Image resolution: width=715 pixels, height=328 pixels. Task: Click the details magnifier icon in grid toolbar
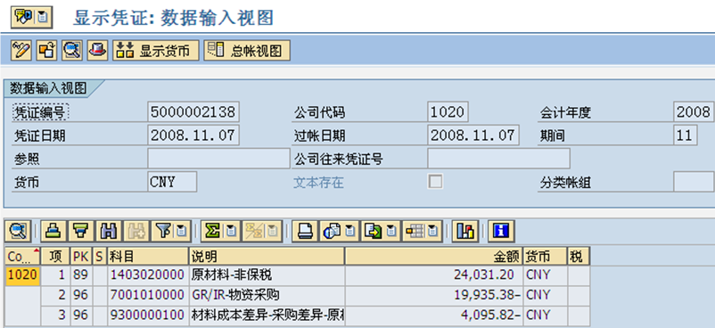click(18, 231)
